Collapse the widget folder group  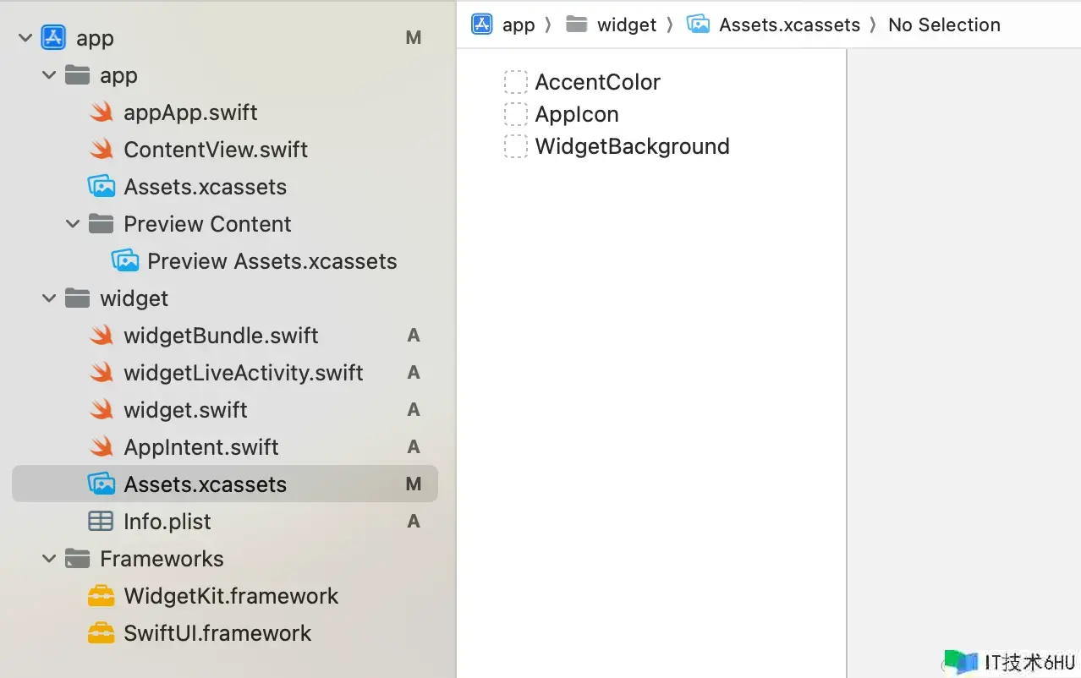49,298
